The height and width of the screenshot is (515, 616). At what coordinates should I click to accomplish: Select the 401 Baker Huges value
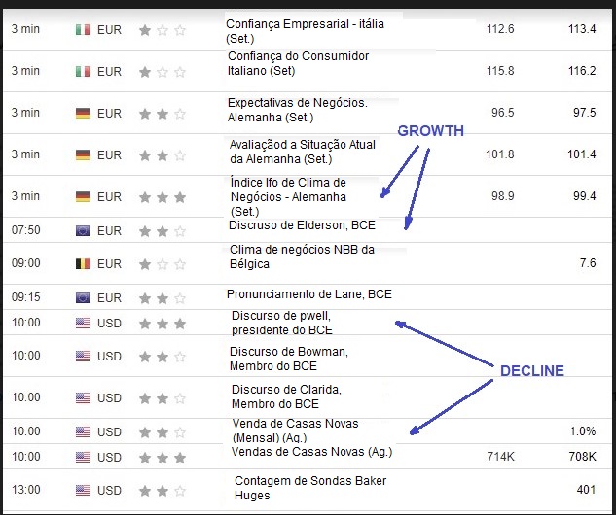[x=586, y=490]
